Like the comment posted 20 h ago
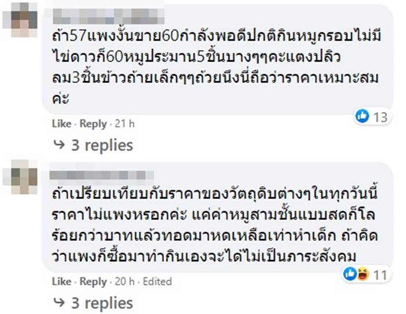Screen dimensions: 406x314 point(61,281)
